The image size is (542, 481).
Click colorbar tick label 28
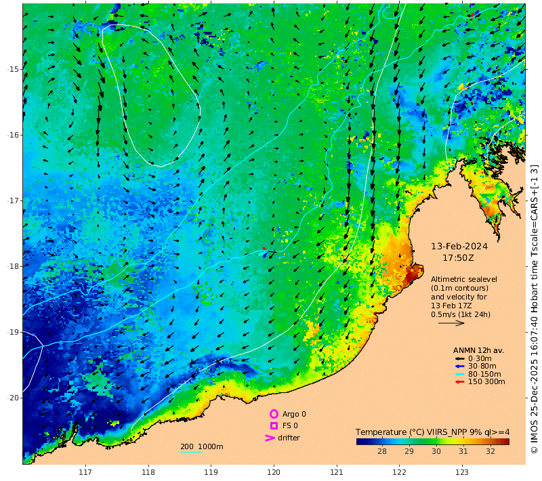(382, 451)
